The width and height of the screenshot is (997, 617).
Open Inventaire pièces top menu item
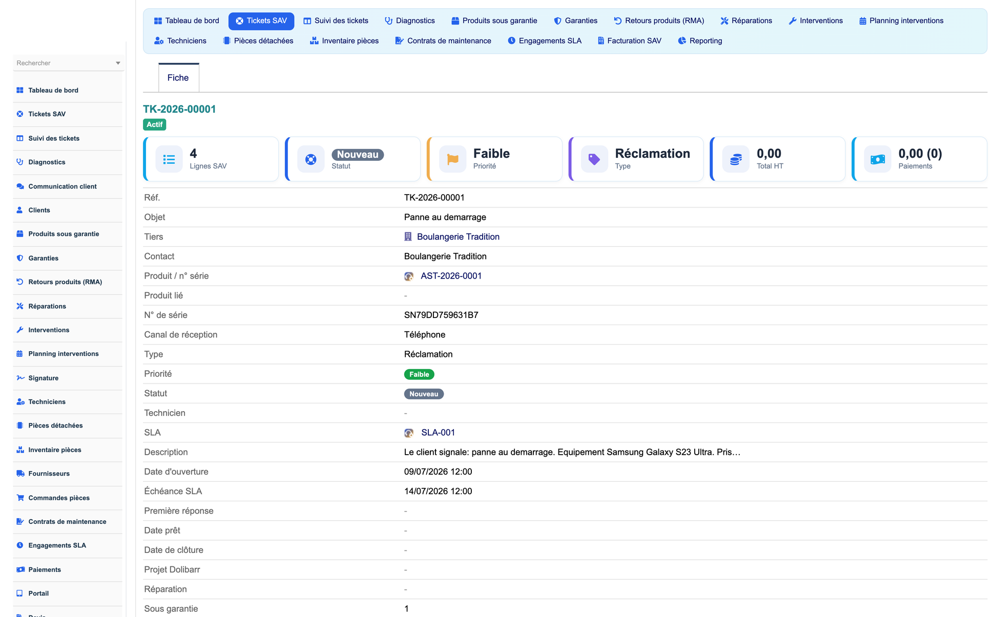click(344, 41)
